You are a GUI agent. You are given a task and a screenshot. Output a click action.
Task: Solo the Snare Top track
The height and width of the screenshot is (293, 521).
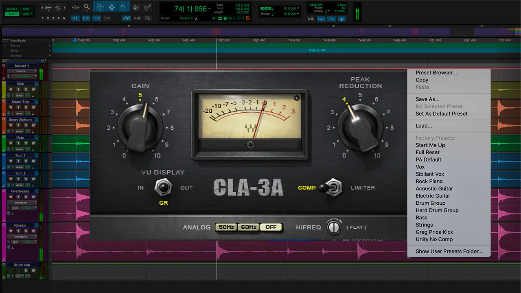26,107
